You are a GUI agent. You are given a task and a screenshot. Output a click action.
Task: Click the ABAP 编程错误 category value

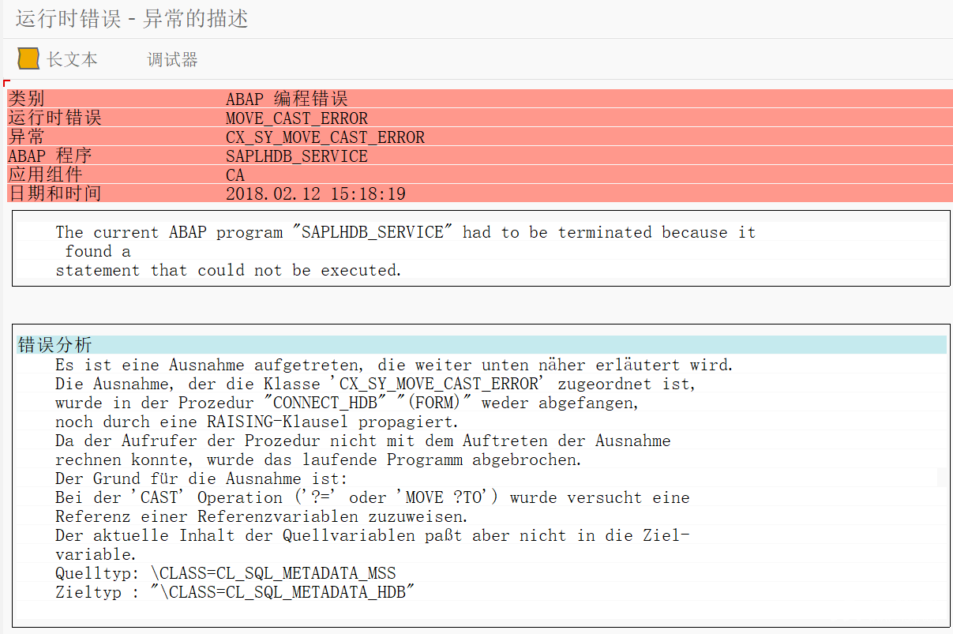(x=287, y=99)
